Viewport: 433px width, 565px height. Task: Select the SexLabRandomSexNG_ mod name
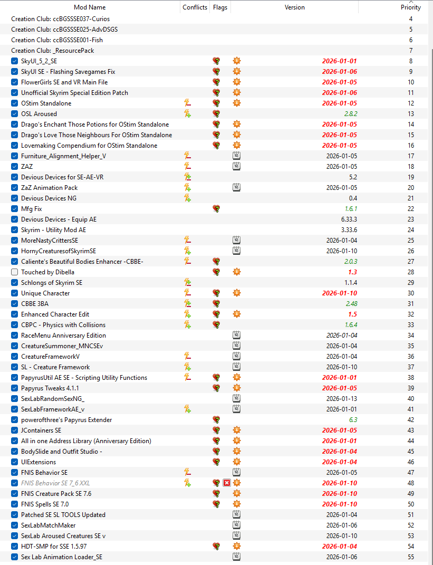(53, 398)
